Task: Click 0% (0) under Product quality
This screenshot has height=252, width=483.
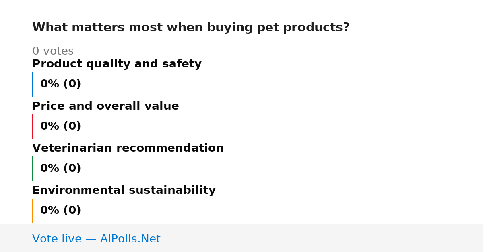Action: click(60, 84)
